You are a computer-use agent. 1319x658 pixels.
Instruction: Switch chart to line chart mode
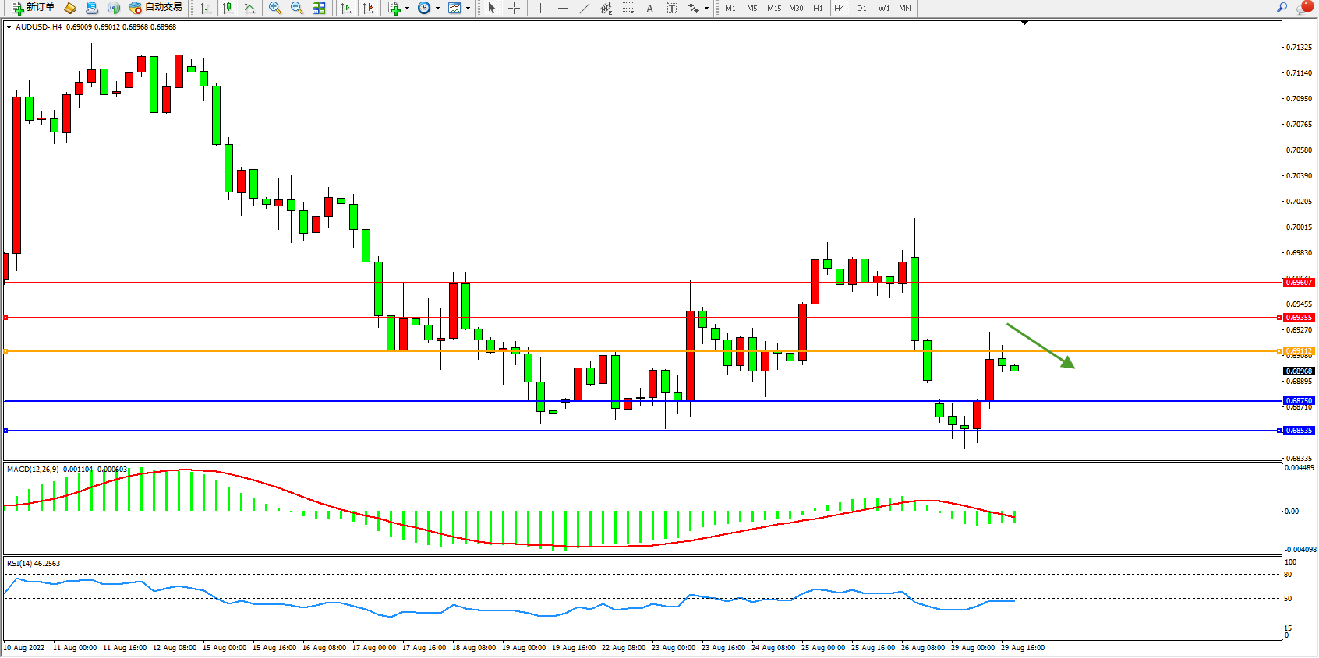point(249,8)
